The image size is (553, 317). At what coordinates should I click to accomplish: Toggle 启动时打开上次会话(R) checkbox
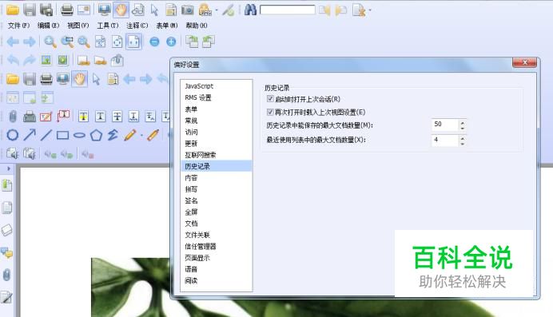pyautogui.click(x=270, y=99)
